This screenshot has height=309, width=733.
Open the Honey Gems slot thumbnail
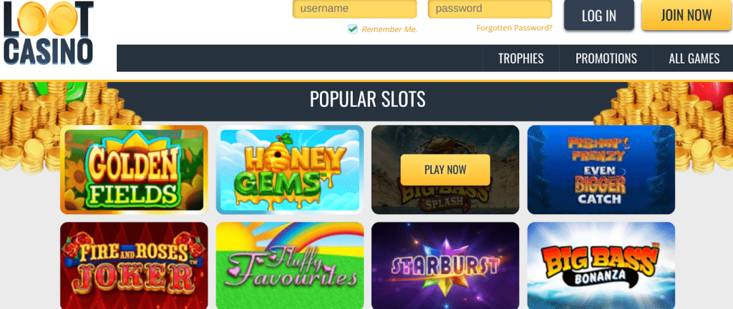[290, 170]
